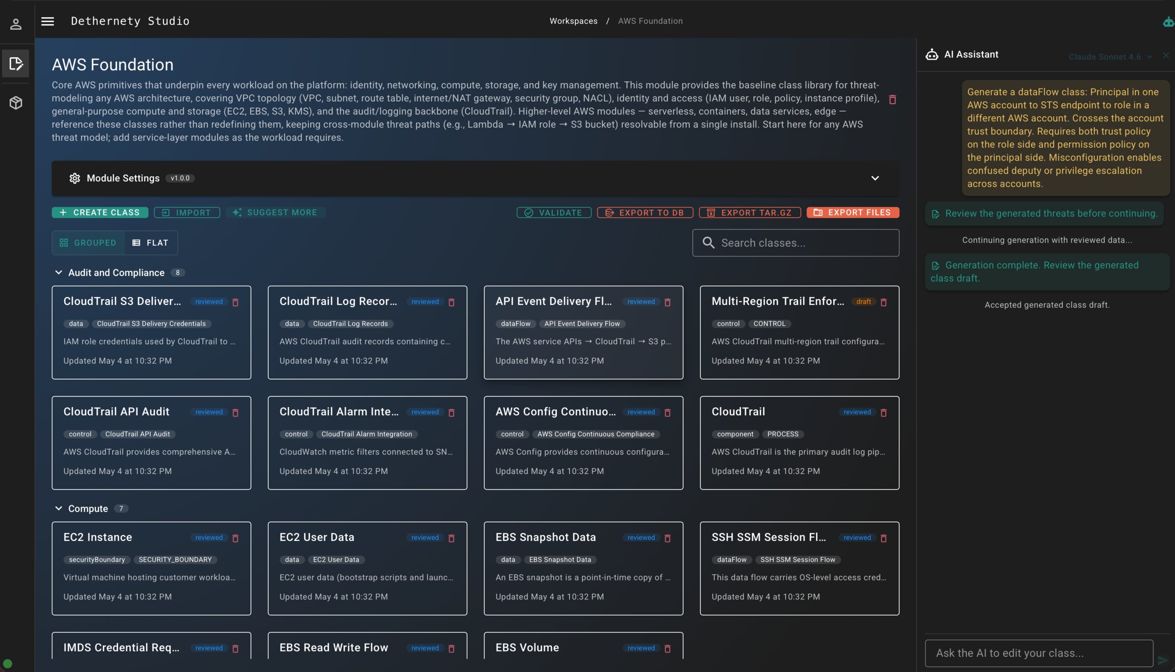1175x672 pixels.
Task: Click the v1.0.0 version badge
Action: pyautogui.click(x=180, y=178)
